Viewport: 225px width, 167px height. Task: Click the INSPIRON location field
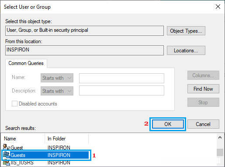[x=84, y=50]
